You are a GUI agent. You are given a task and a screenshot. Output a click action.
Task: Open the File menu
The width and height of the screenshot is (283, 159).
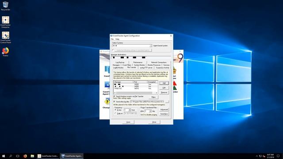click(x=112, y=39)
